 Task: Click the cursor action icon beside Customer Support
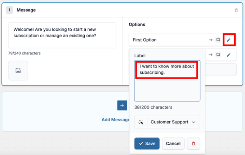pos(141,122)
